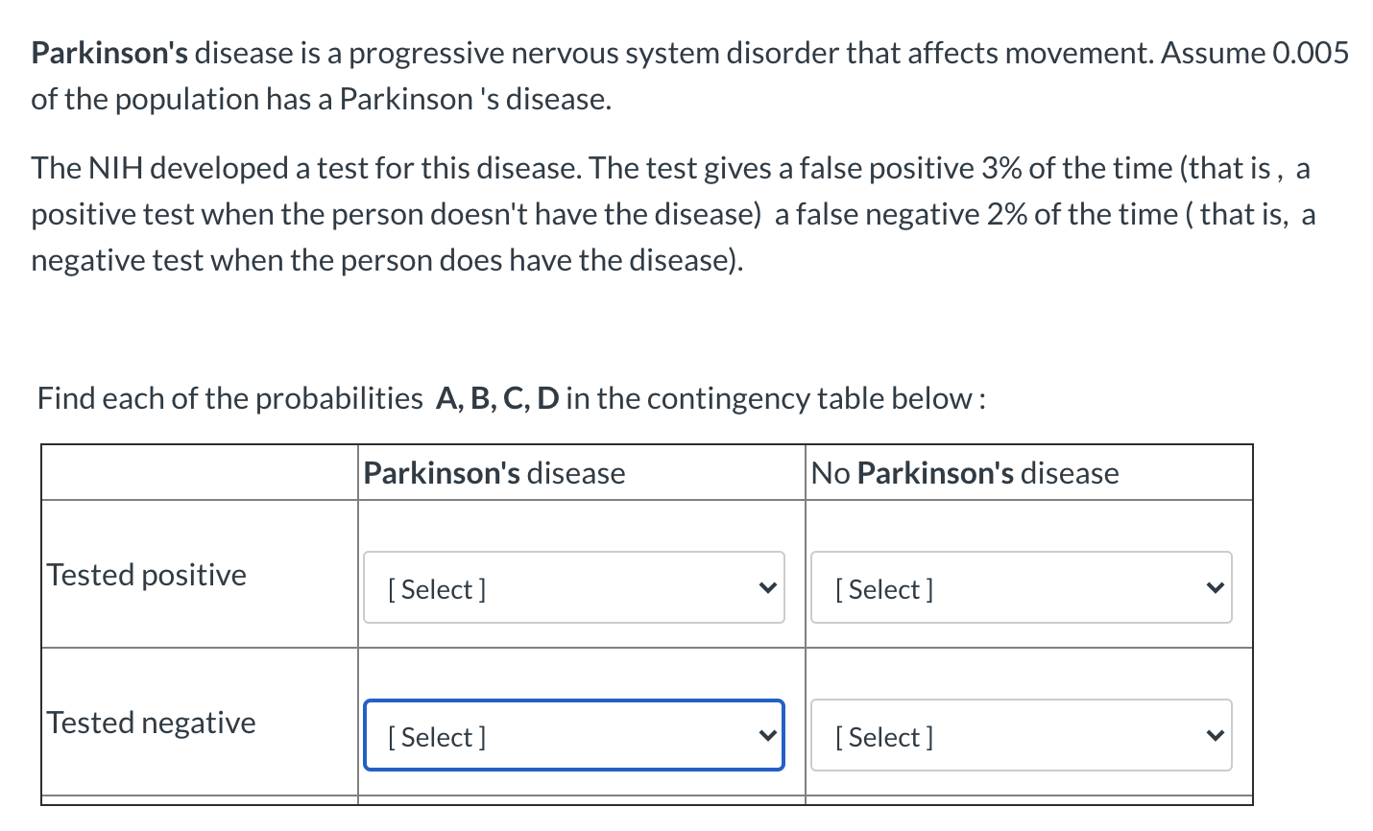The width and height of the screenshot is (1373, 831).
Task: Click the 'Parkinson's disease' column header
Action: click(494, 473)
